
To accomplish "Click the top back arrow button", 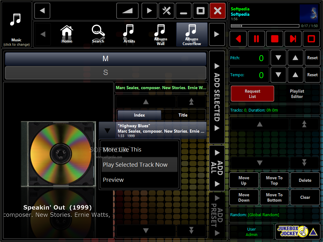I will 42,11.
